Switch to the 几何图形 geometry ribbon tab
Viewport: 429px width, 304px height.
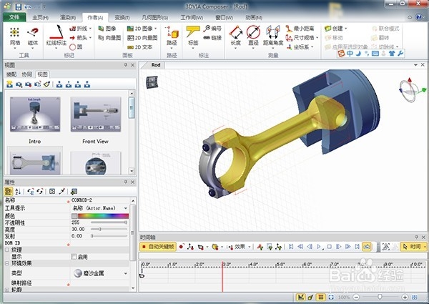click(155, 17)
